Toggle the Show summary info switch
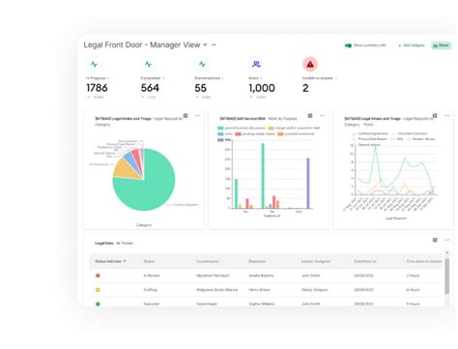458x349 pixels. (x=348, y=45)
